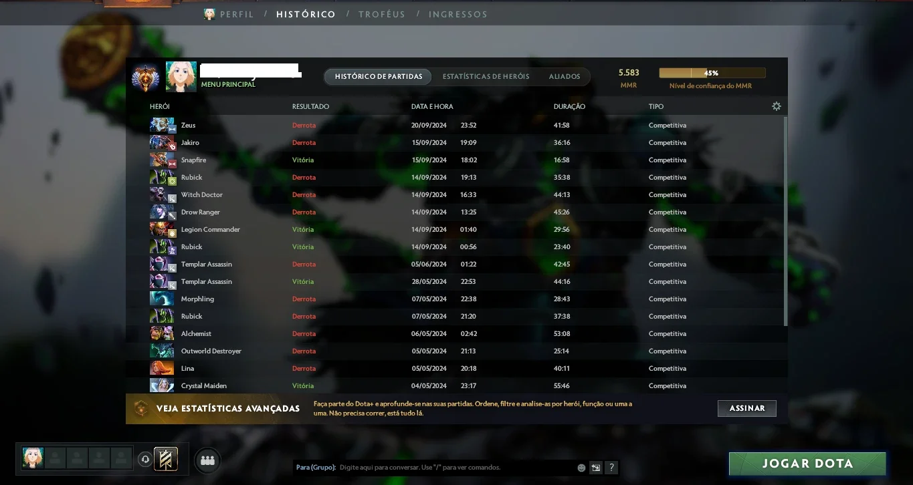The width and height of the screenshot is (913, 485).
Task: Click the 5.583 MMR value
Action: 629,72
